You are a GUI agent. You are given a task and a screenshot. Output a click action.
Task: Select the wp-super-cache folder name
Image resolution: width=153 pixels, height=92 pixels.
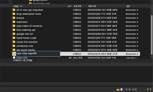pyautogui.click(x=26, y=50)
